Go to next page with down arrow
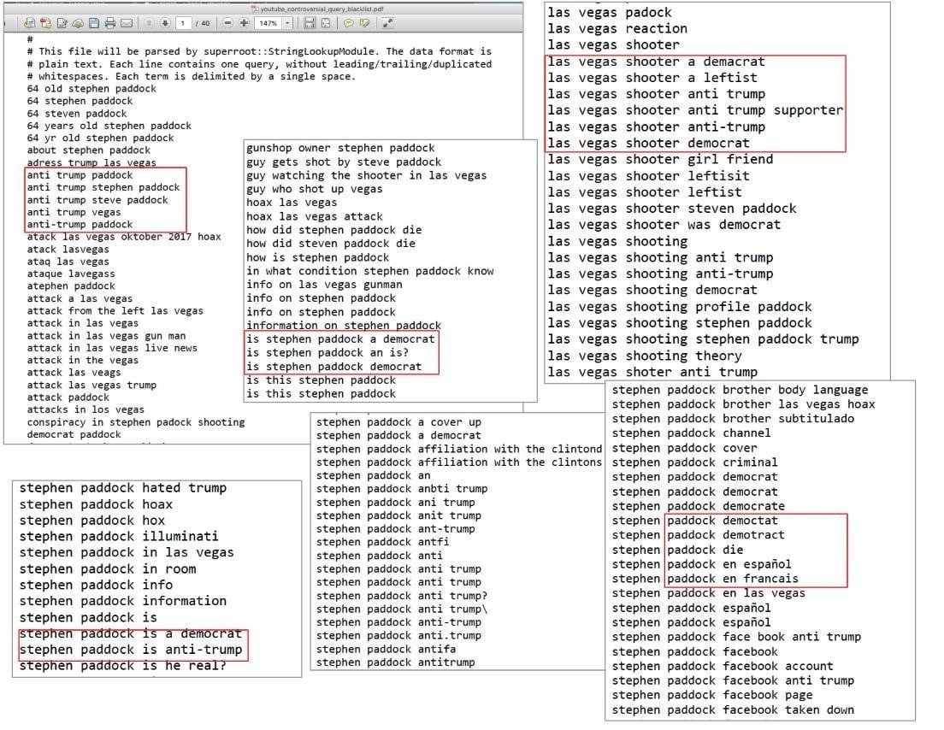This screenshot has width=944, height=730. (165, 23)
